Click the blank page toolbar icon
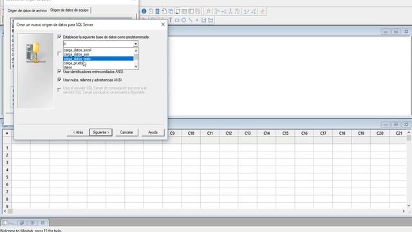 pyautogui.click(x=164, y=12)
